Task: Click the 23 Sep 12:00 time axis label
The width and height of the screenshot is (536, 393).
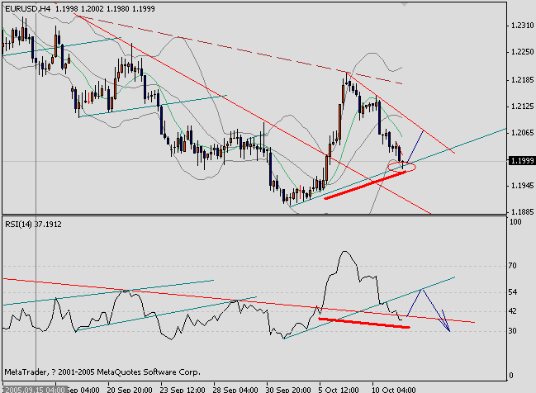Action: point(183,390)
